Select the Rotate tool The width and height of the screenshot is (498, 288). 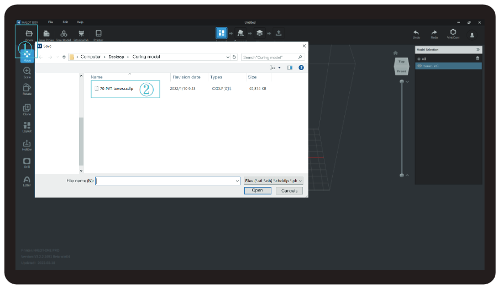click(x=27, y=88)
